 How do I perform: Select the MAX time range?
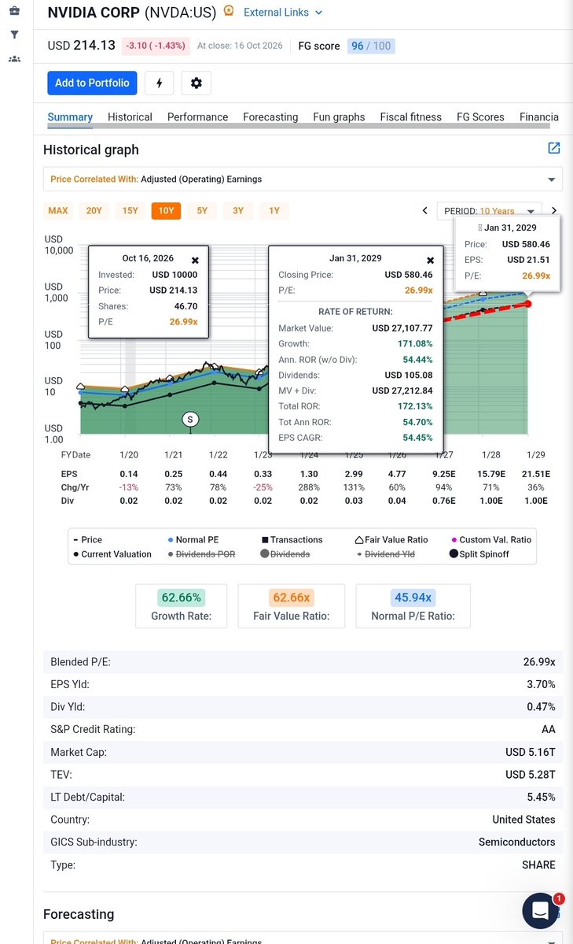click(57, 211)
